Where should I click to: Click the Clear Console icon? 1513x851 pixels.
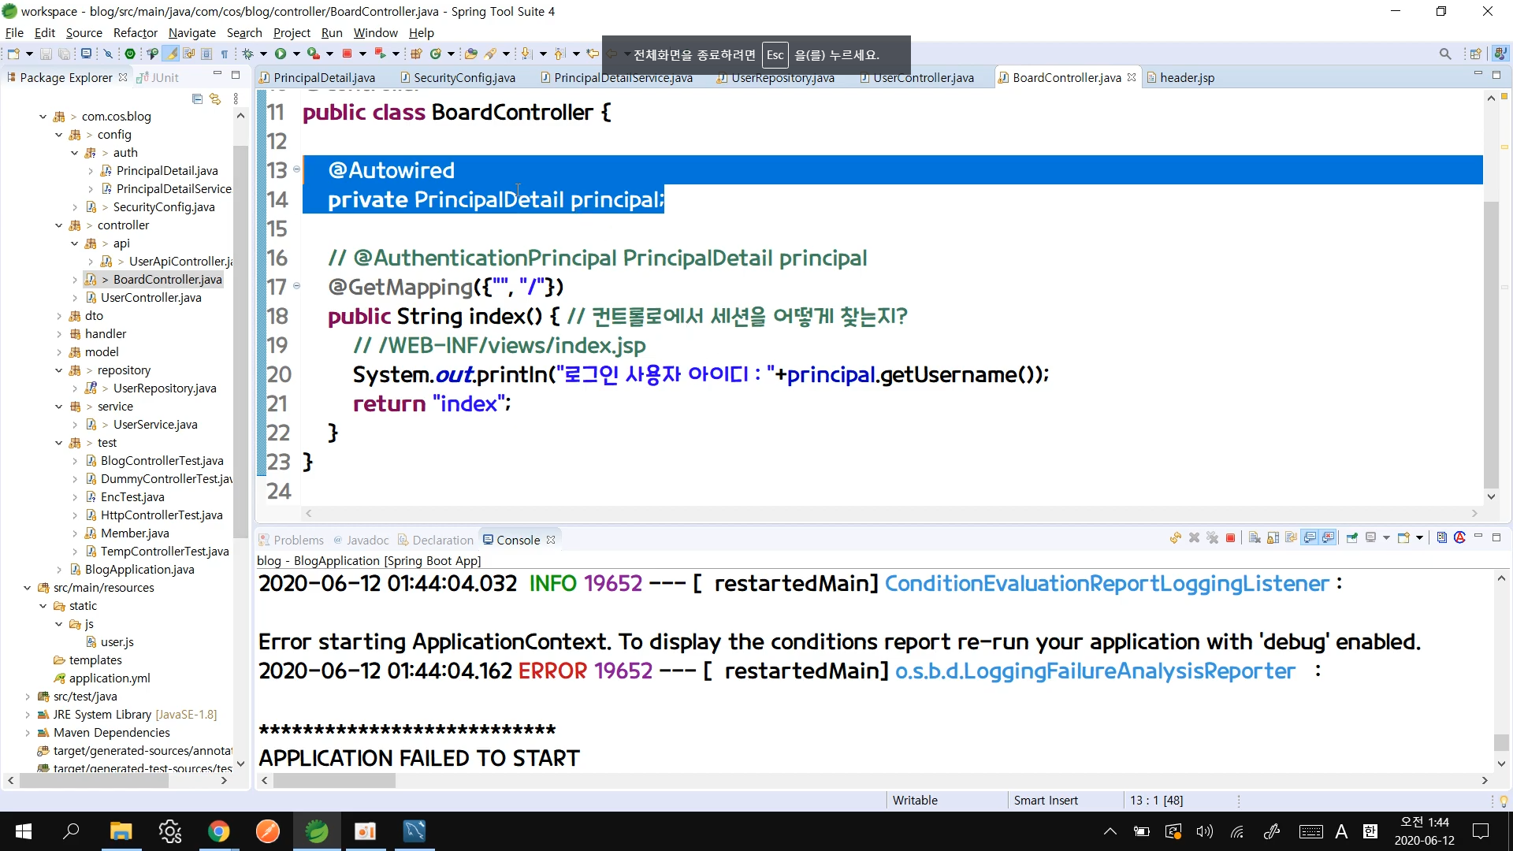[1255, 538]
